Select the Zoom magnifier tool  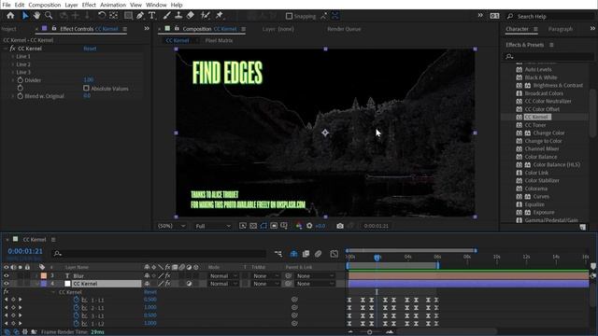pyautogui.click(x=49, y=16)
